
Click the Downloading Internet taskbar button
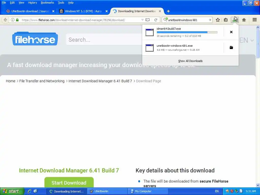[x=66, y=191]
